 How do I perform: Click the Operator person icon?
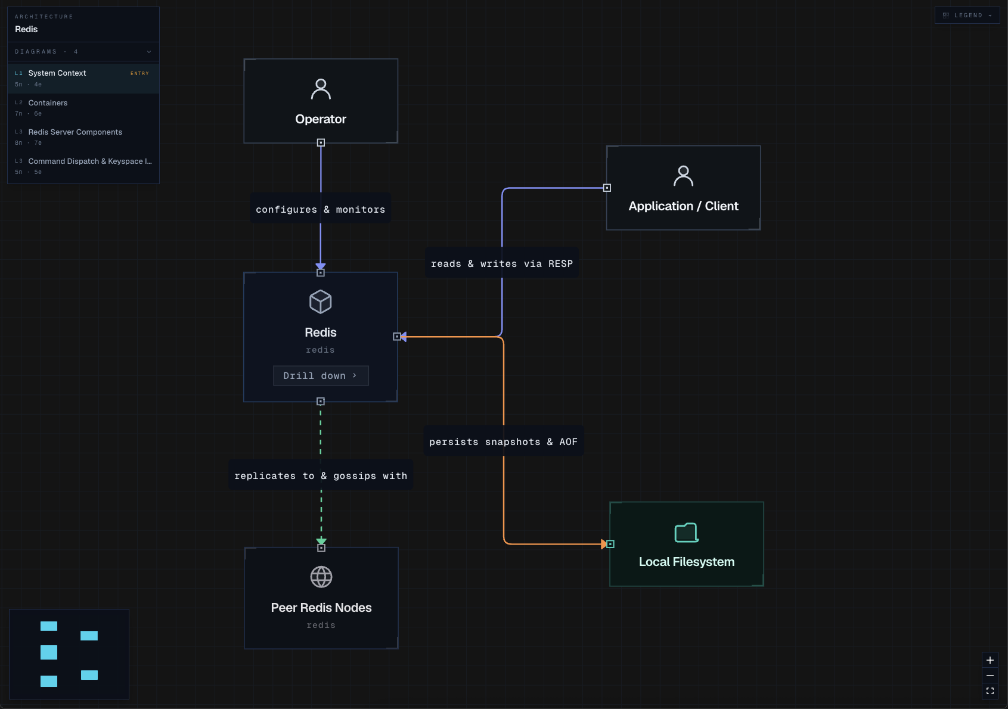(x=321, y=89)
